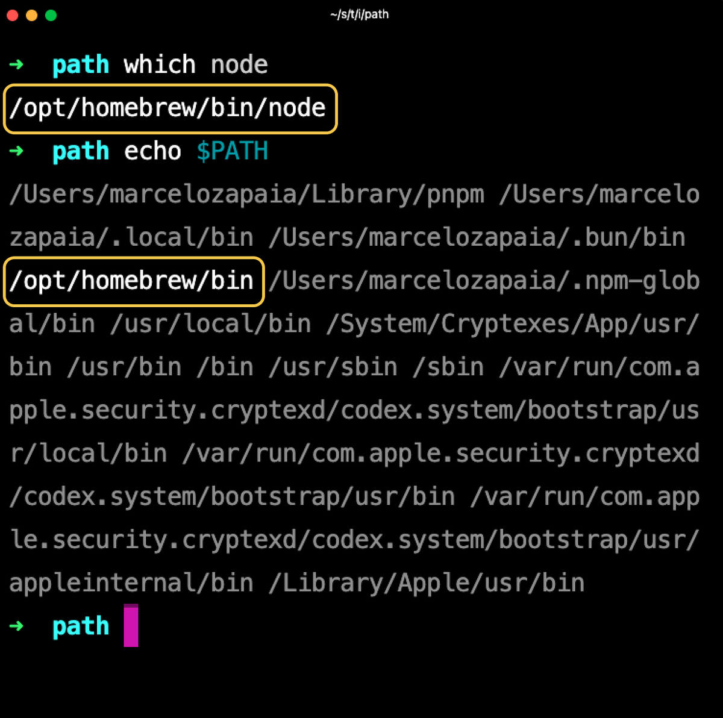
Task: Click the red close window button
Action: (13, 15)
